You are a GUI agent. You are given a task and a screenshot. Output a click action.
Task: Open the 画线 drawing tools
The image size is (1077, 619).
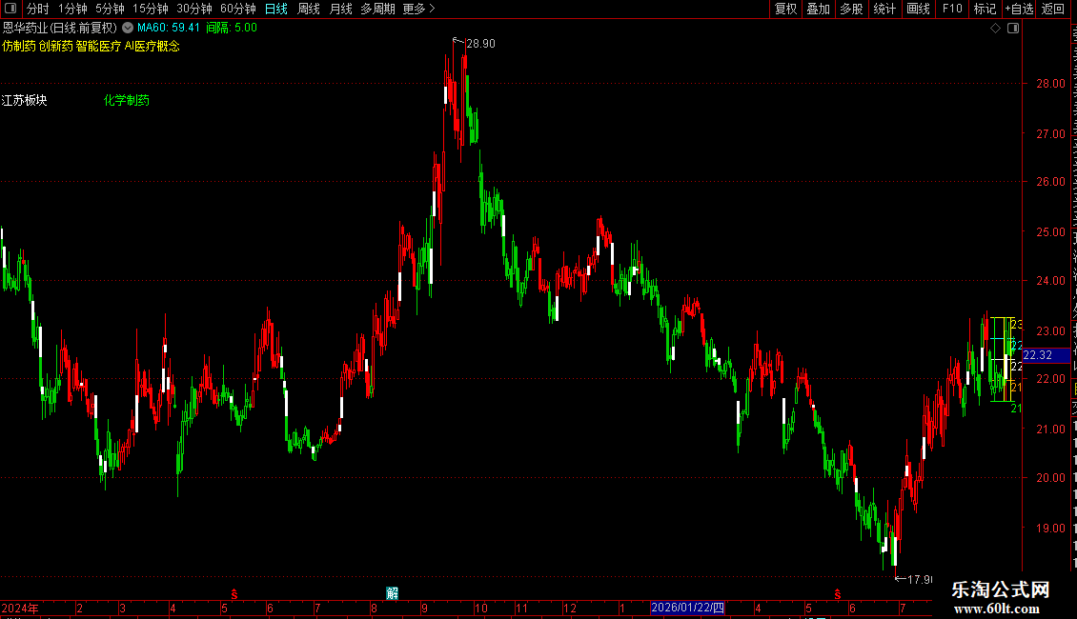pyautogui.click(x=919, y=9)
